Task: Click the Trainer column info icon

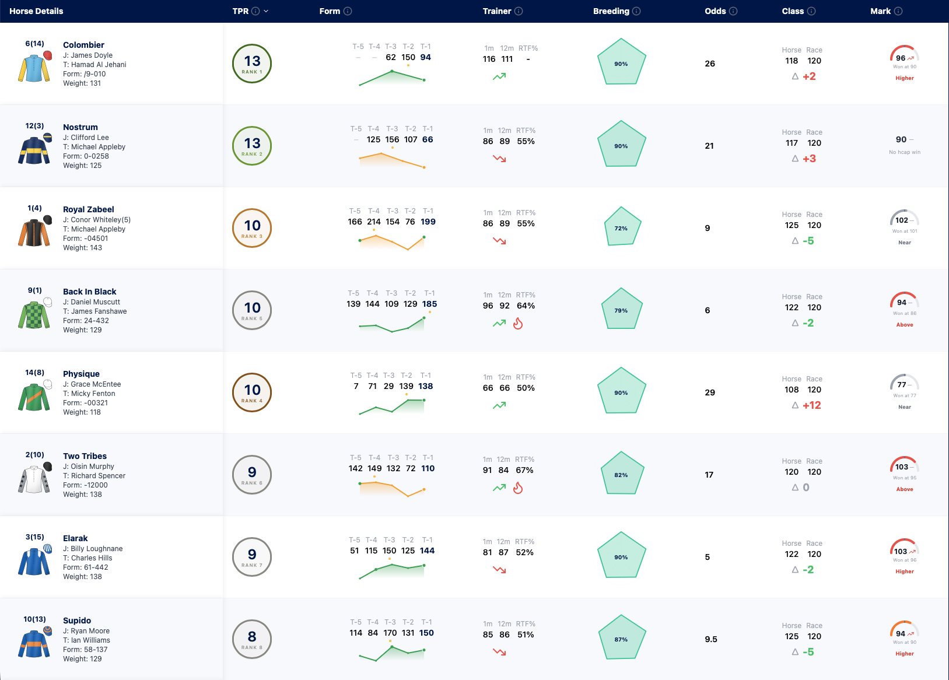Action: click(x=519, y=11)
